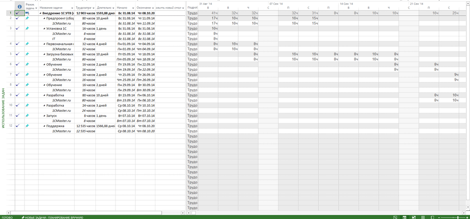Click the checkmark indicator in row 10
The height and width of the screenshot is (219, 470).
click(x=18, y=105)
